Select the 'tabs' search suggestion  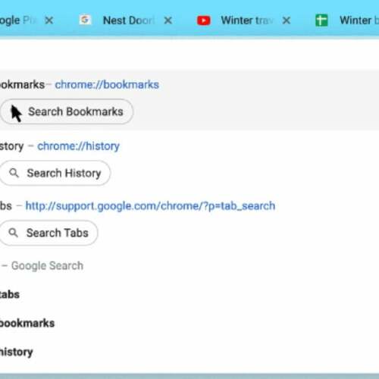189,294
